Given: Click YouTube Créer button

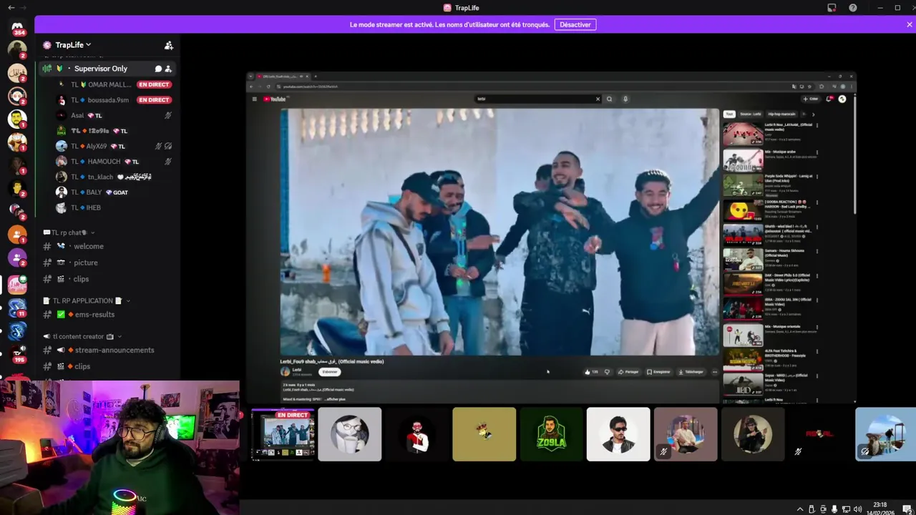Looking at the screenshot, I should click(x=810, y=99).
